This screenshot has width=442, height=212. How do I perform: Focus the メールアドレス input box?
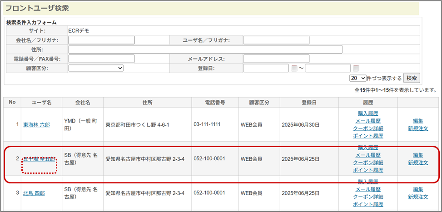[x=276, y=59]
